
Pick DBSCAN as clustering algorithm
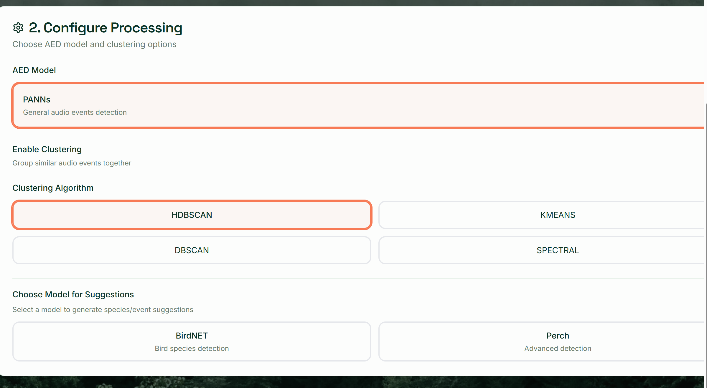(192, 250)
